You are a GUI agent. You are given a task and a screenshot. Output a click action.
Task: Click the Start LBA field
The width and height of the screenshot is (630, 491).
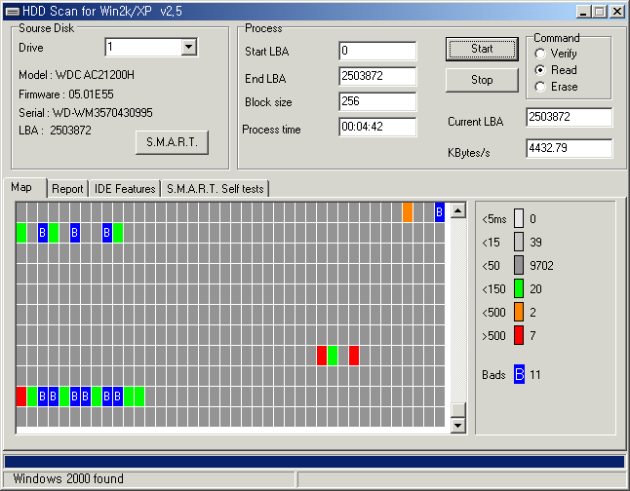tap(377, 51)
